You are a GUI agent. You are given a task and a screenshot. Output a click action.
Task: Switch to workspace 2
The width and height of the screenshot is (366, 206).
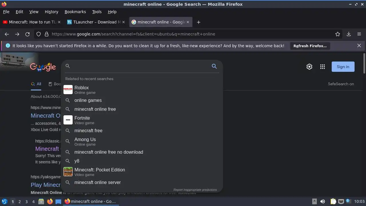[19, 202]
